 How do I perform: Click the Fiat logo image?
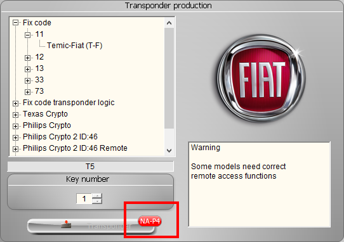(261, 78)
